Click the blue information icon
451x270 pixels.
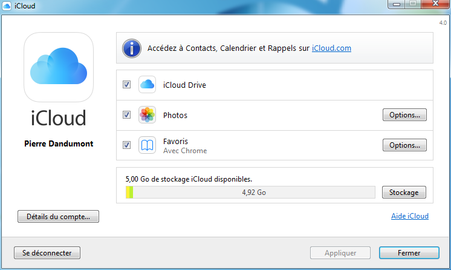(132, 48)
